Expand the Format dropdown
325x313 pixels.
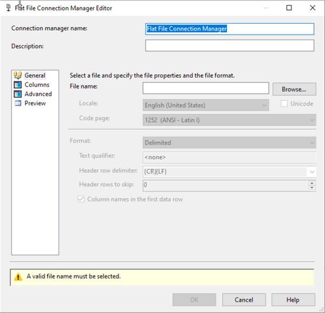(311, 143)
